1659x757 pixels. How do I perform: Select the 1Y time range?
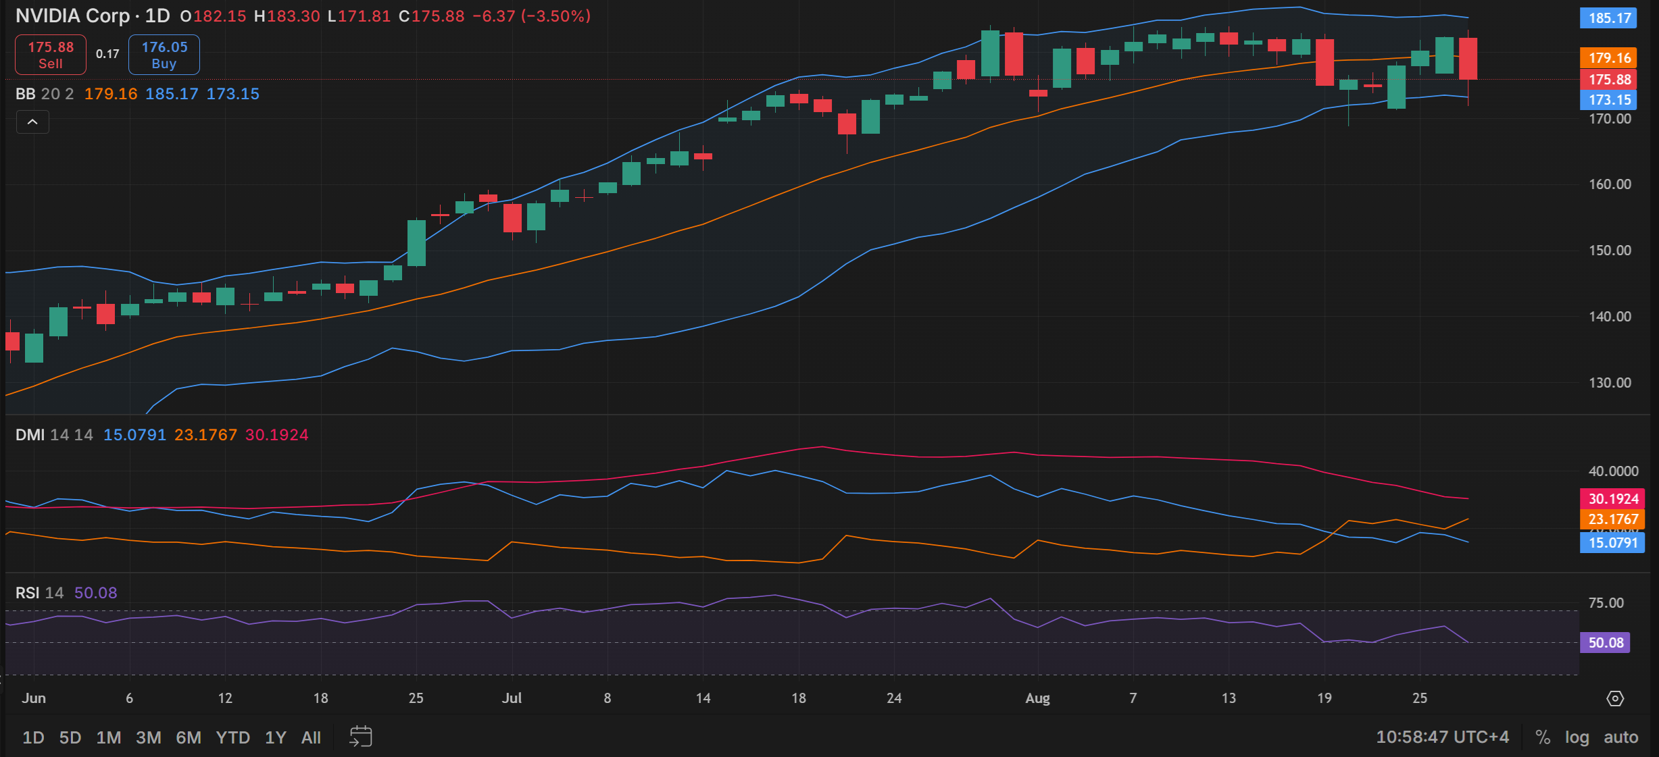click(x=276, y=737)
